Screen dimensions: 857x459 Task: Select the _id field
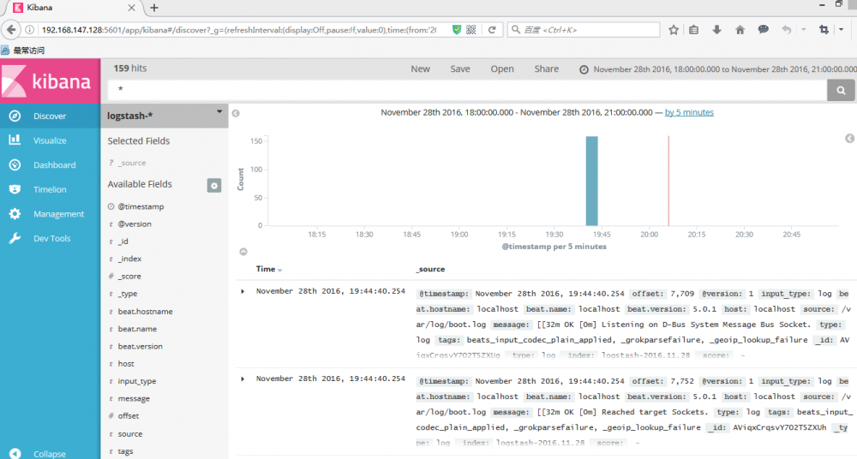click(x=123, y=241)
